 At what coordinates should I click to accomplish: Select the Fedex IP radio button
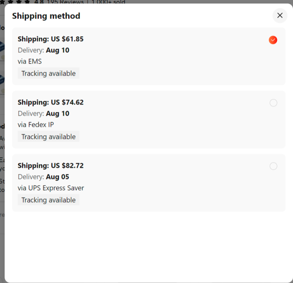[x=273, y=103]
